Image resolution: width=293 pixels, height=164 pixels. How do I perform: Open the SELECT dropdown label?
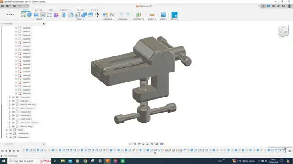coord(174,19)
